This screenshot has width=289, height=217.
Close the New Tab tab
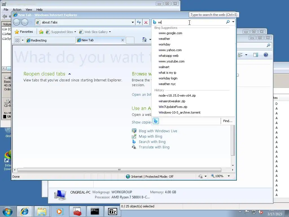coord(122,40)
